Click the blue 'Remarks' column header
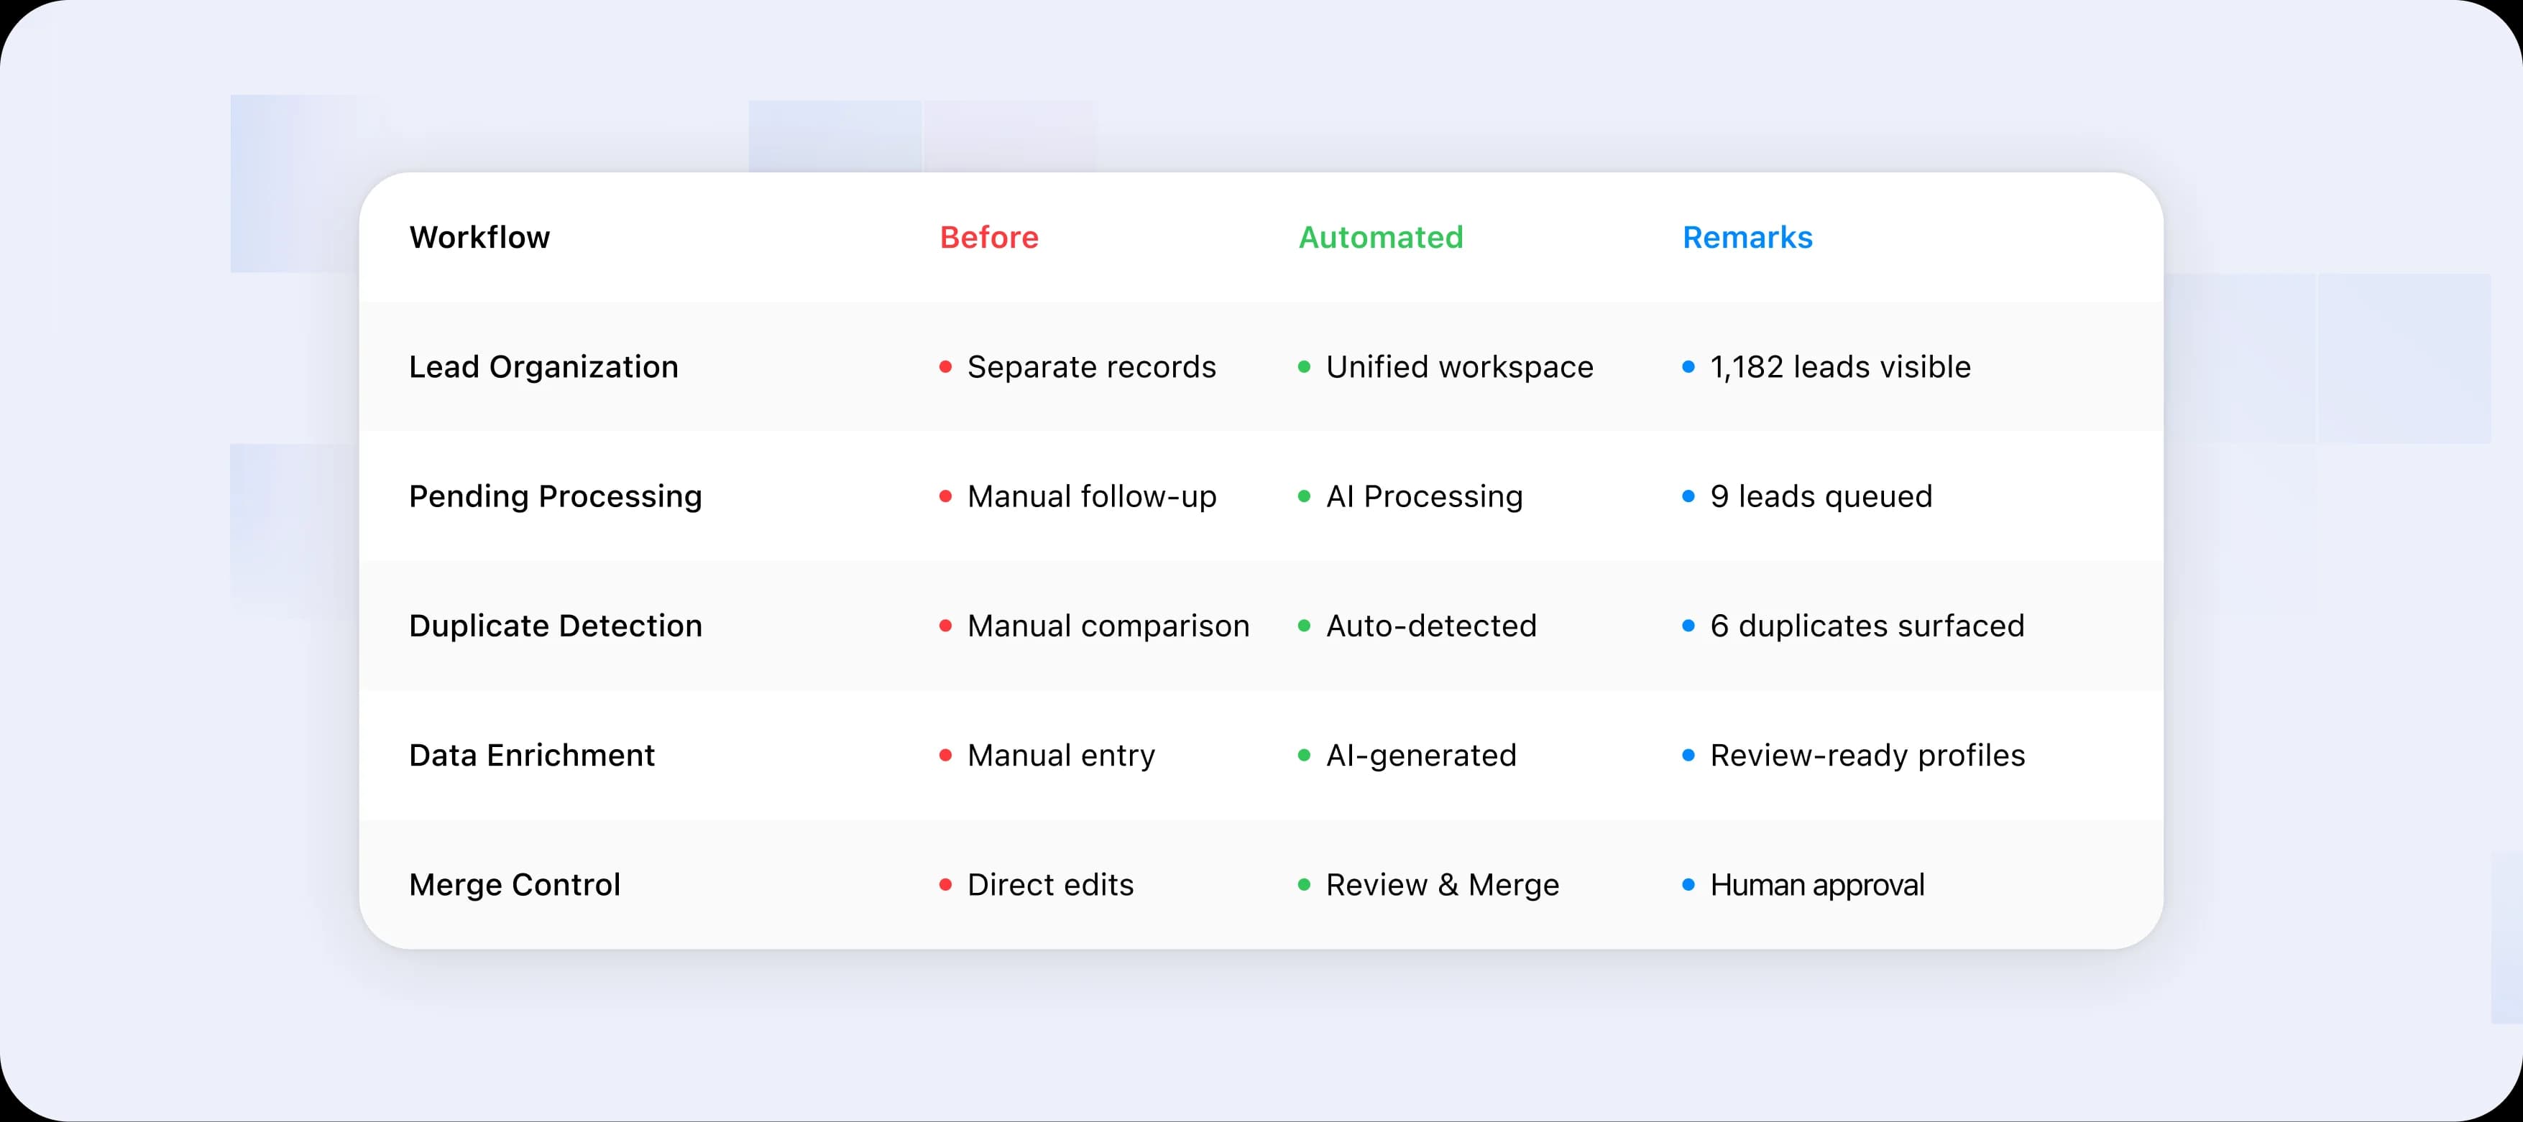This screenshot has height=1122, width=2523. (1747, 238)
